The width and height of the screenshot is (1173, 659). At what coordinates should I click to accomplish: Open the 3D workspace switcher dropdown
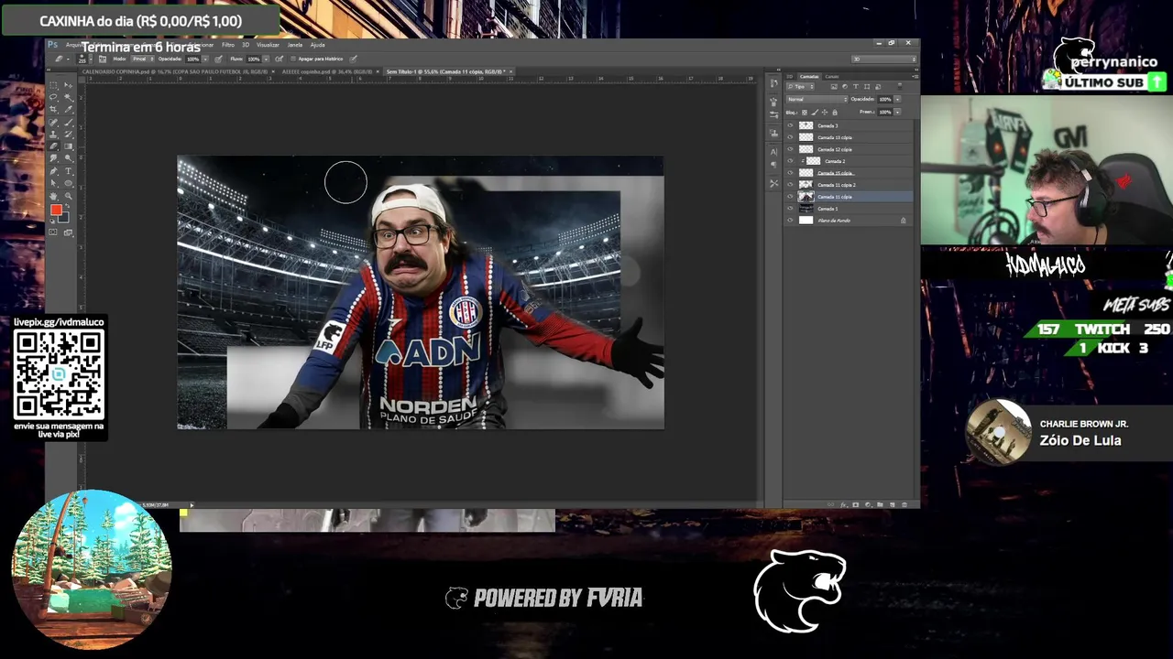point(883,59)
